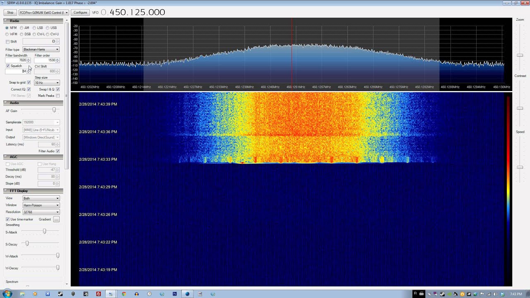Open the audio Input dropdown
This screenshot has width=530, height=298.
41,130
